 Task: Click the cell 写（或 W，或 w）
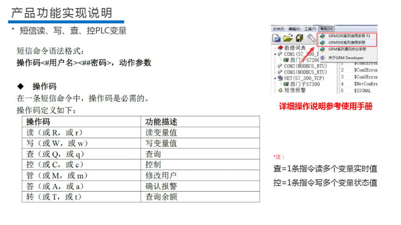pos(81,143)
